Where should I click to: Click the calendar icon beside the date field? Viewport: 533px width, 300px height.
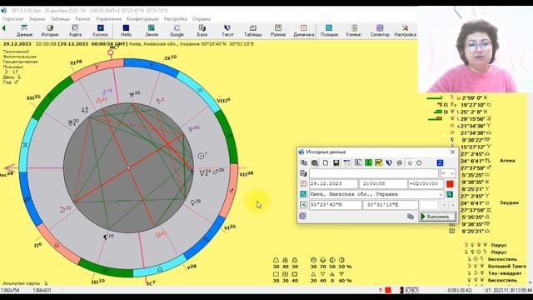click(x=303, y=183)
